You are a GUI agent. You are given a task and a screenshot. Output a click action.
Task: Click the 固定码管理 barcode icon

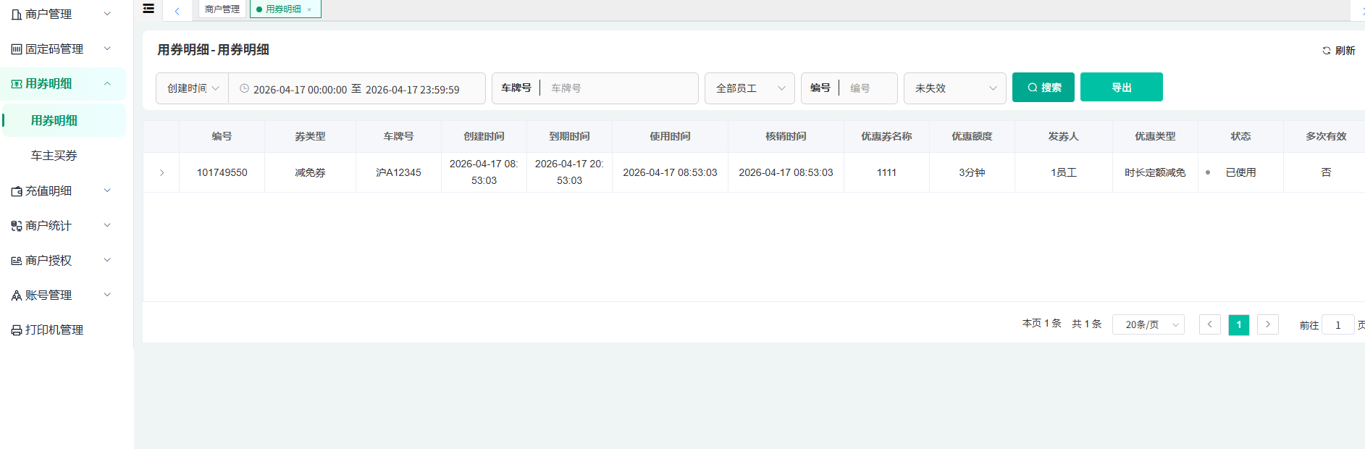(17, 49)
